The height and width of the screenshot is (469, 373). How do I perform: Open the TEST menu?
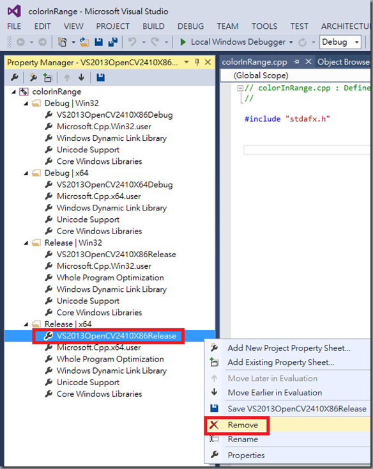[300, 26]
